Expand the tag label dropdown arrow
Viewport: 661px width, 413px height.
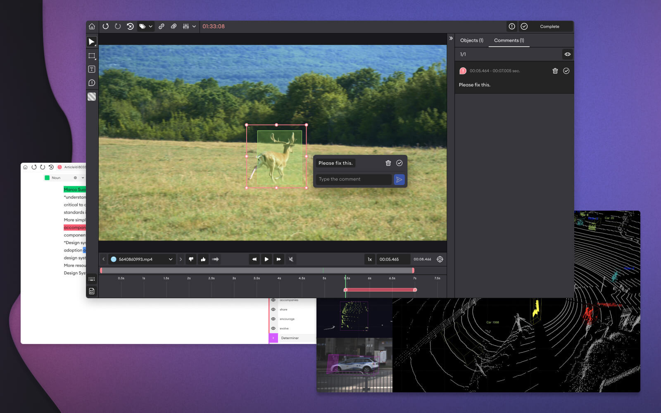tap(151, 26)
